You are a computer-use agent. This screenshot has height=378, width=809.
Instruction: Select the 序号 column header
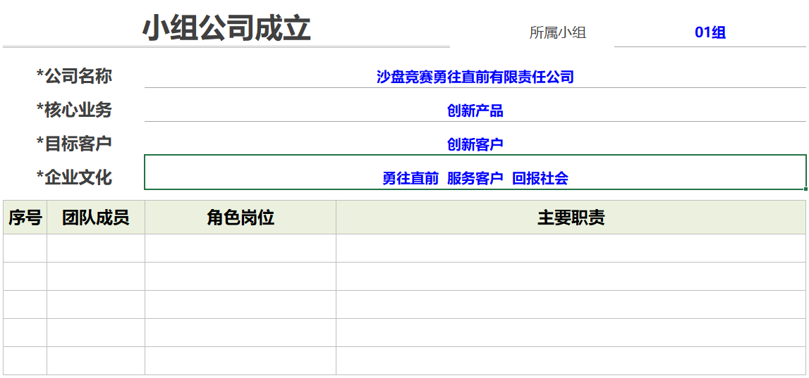click(x=25, y=218)
